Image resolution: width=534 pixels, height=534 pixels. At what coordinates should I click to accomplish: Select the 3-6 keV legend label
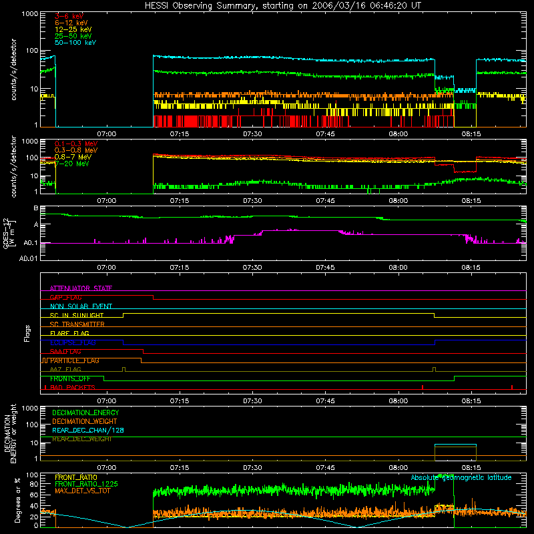point(69,16)
